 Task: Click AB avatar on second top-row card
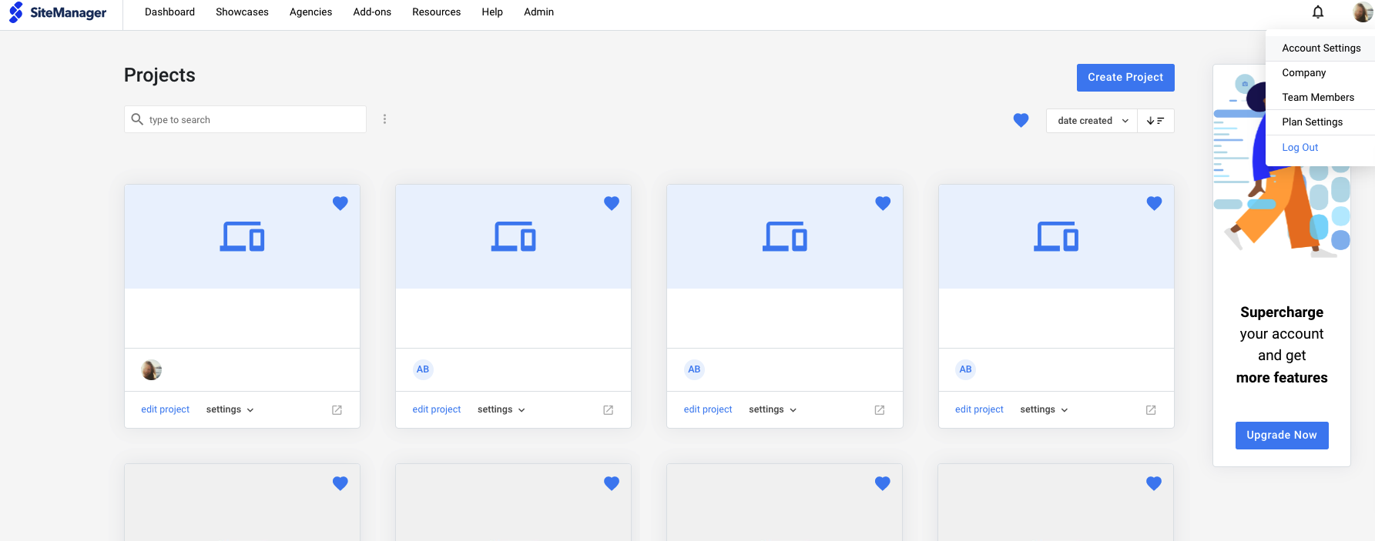(x=423, y=369)
